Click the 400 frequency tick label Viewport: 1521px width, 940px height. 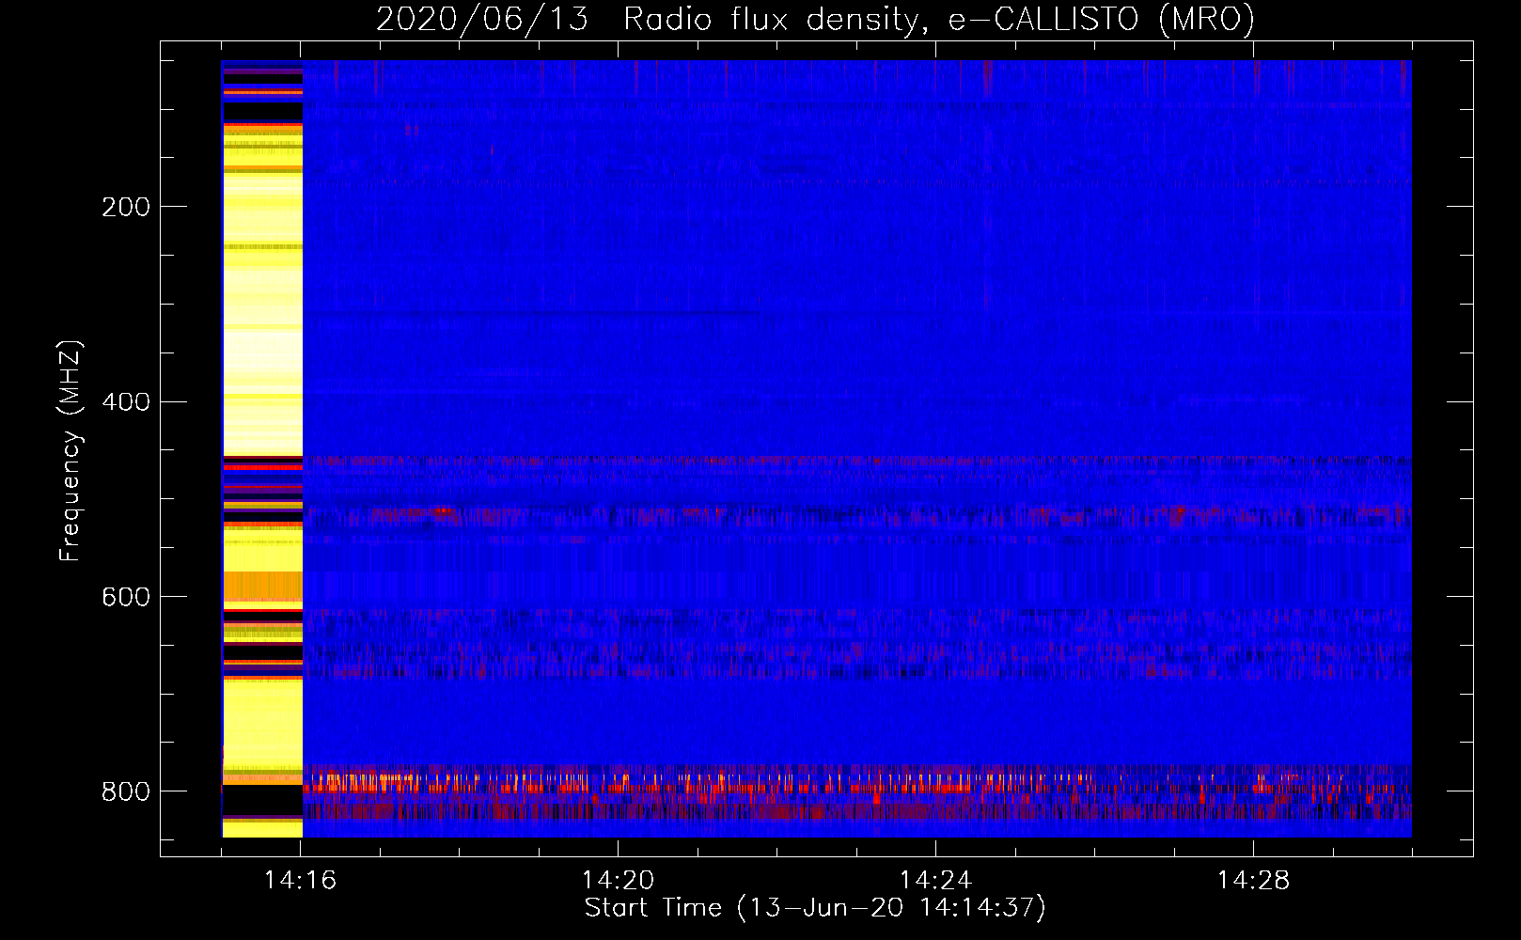click(125, 402)
